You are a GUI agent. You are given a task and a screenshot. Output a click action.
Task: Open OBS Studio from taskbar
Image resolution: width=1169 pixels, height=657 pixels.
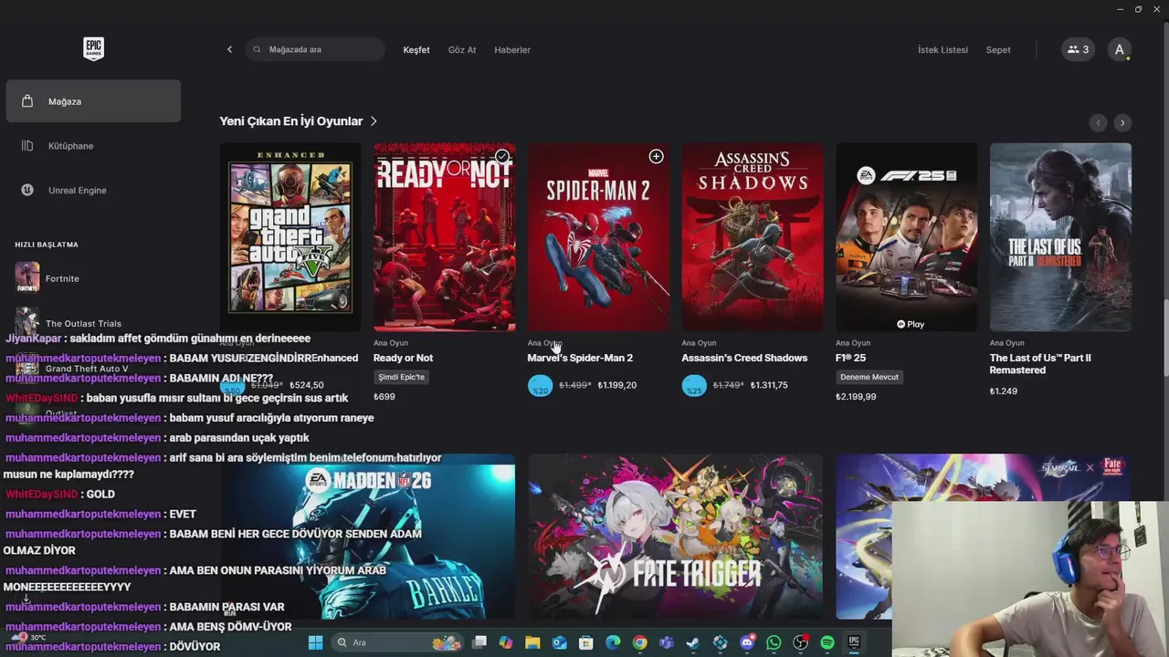(x=801, y=642)
